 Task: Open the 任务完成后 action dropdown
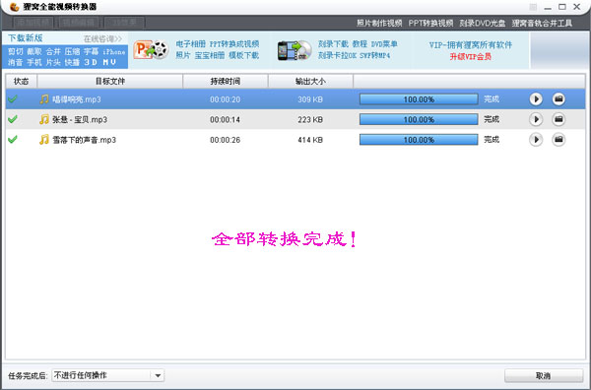coord(107,375)
